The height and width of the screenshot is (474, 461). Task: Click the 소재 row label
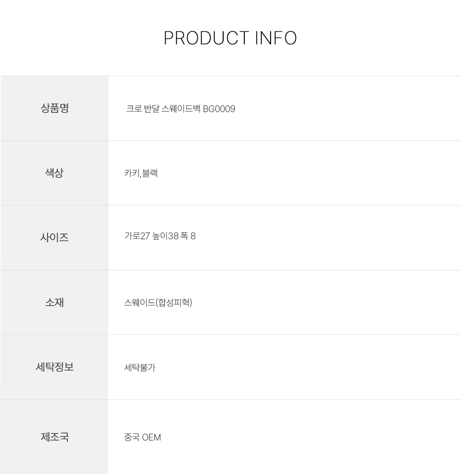tap(54, 303)
